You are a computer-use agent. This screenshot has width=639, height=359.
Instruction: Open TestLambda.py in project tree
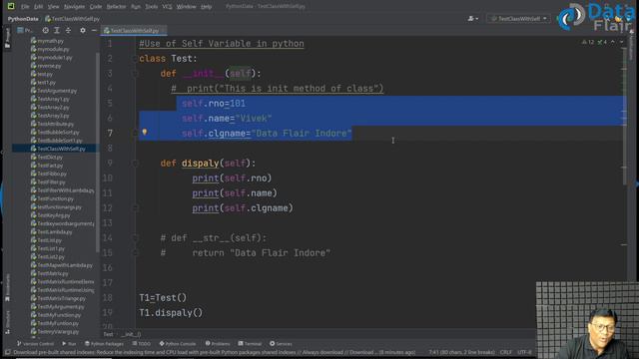(51, 232)
